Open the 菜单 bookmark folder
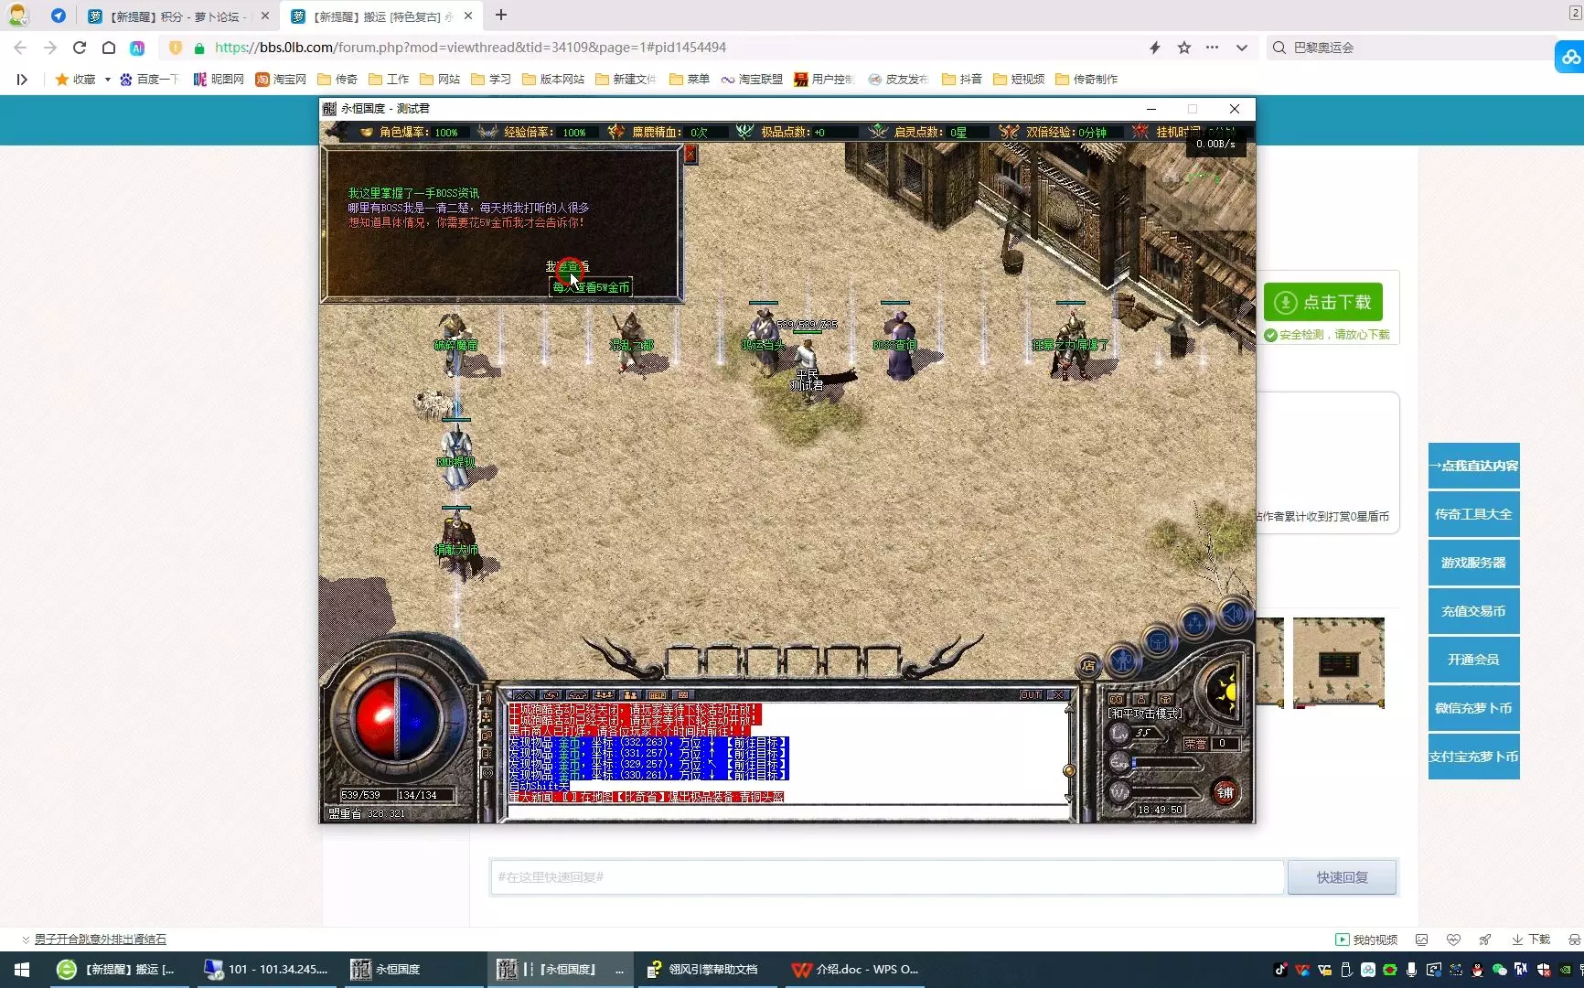Screen dimensions: 1584x988 [x=690, y=80]
